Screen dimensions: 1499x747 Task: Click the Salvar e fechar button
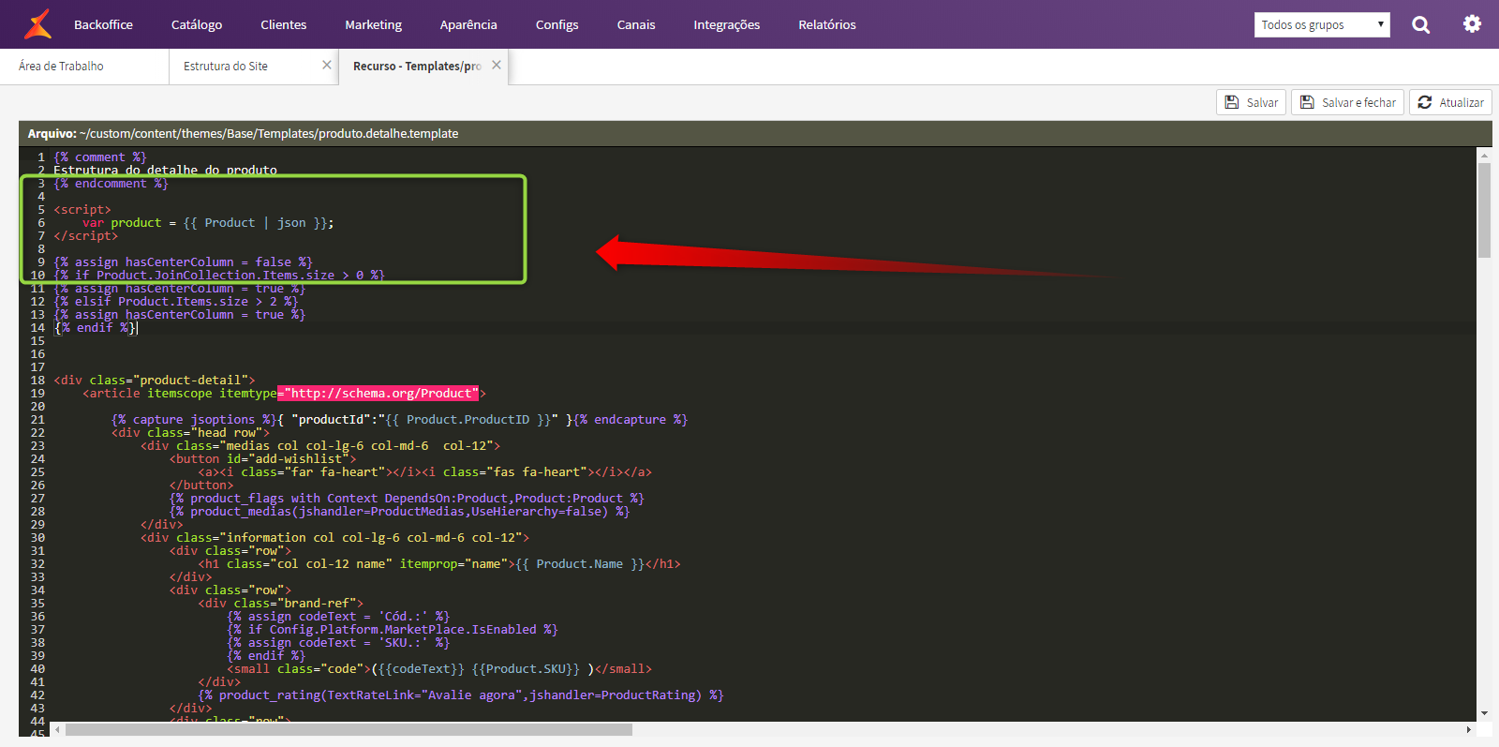(1347, 102)
